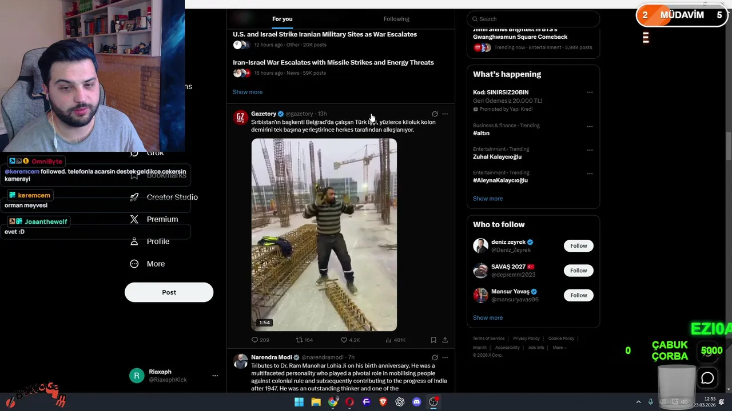Click the More circle icon in sidebar
Image resolution: width=732 pixels, height=411 pixels.
click(x=134, y=264)
